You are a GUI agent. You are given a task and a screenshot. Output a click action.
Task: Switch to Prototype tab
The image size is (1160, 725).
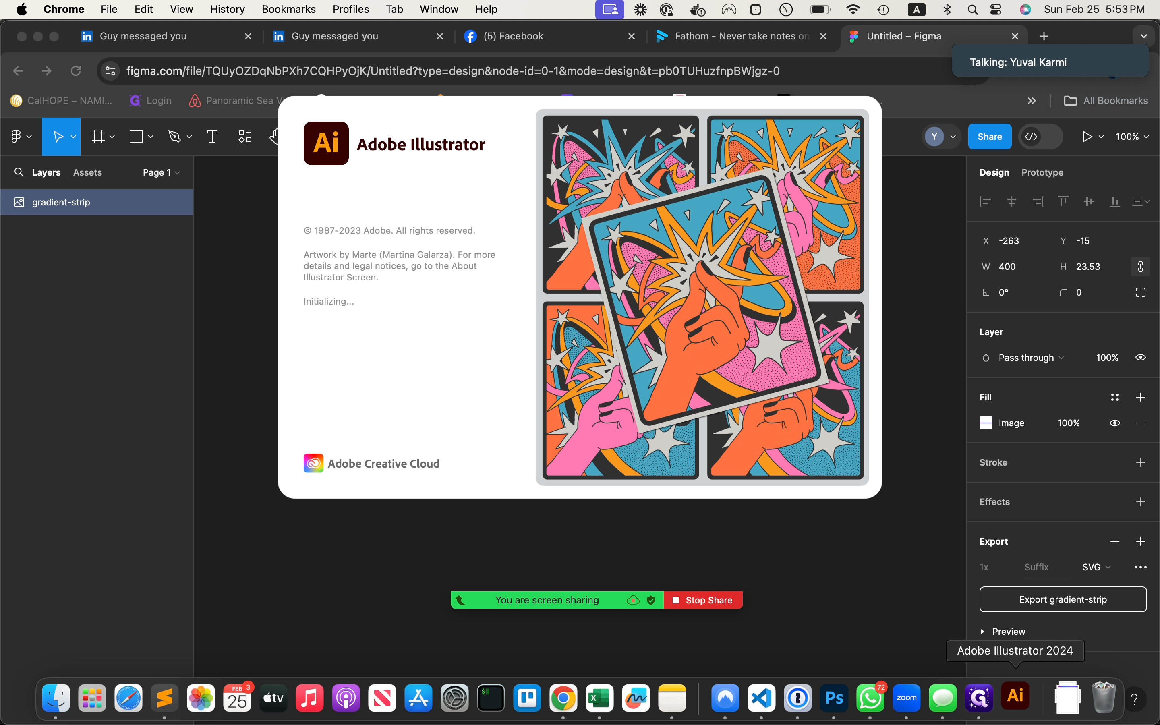pyautogui.click(x=1042, y=172)
